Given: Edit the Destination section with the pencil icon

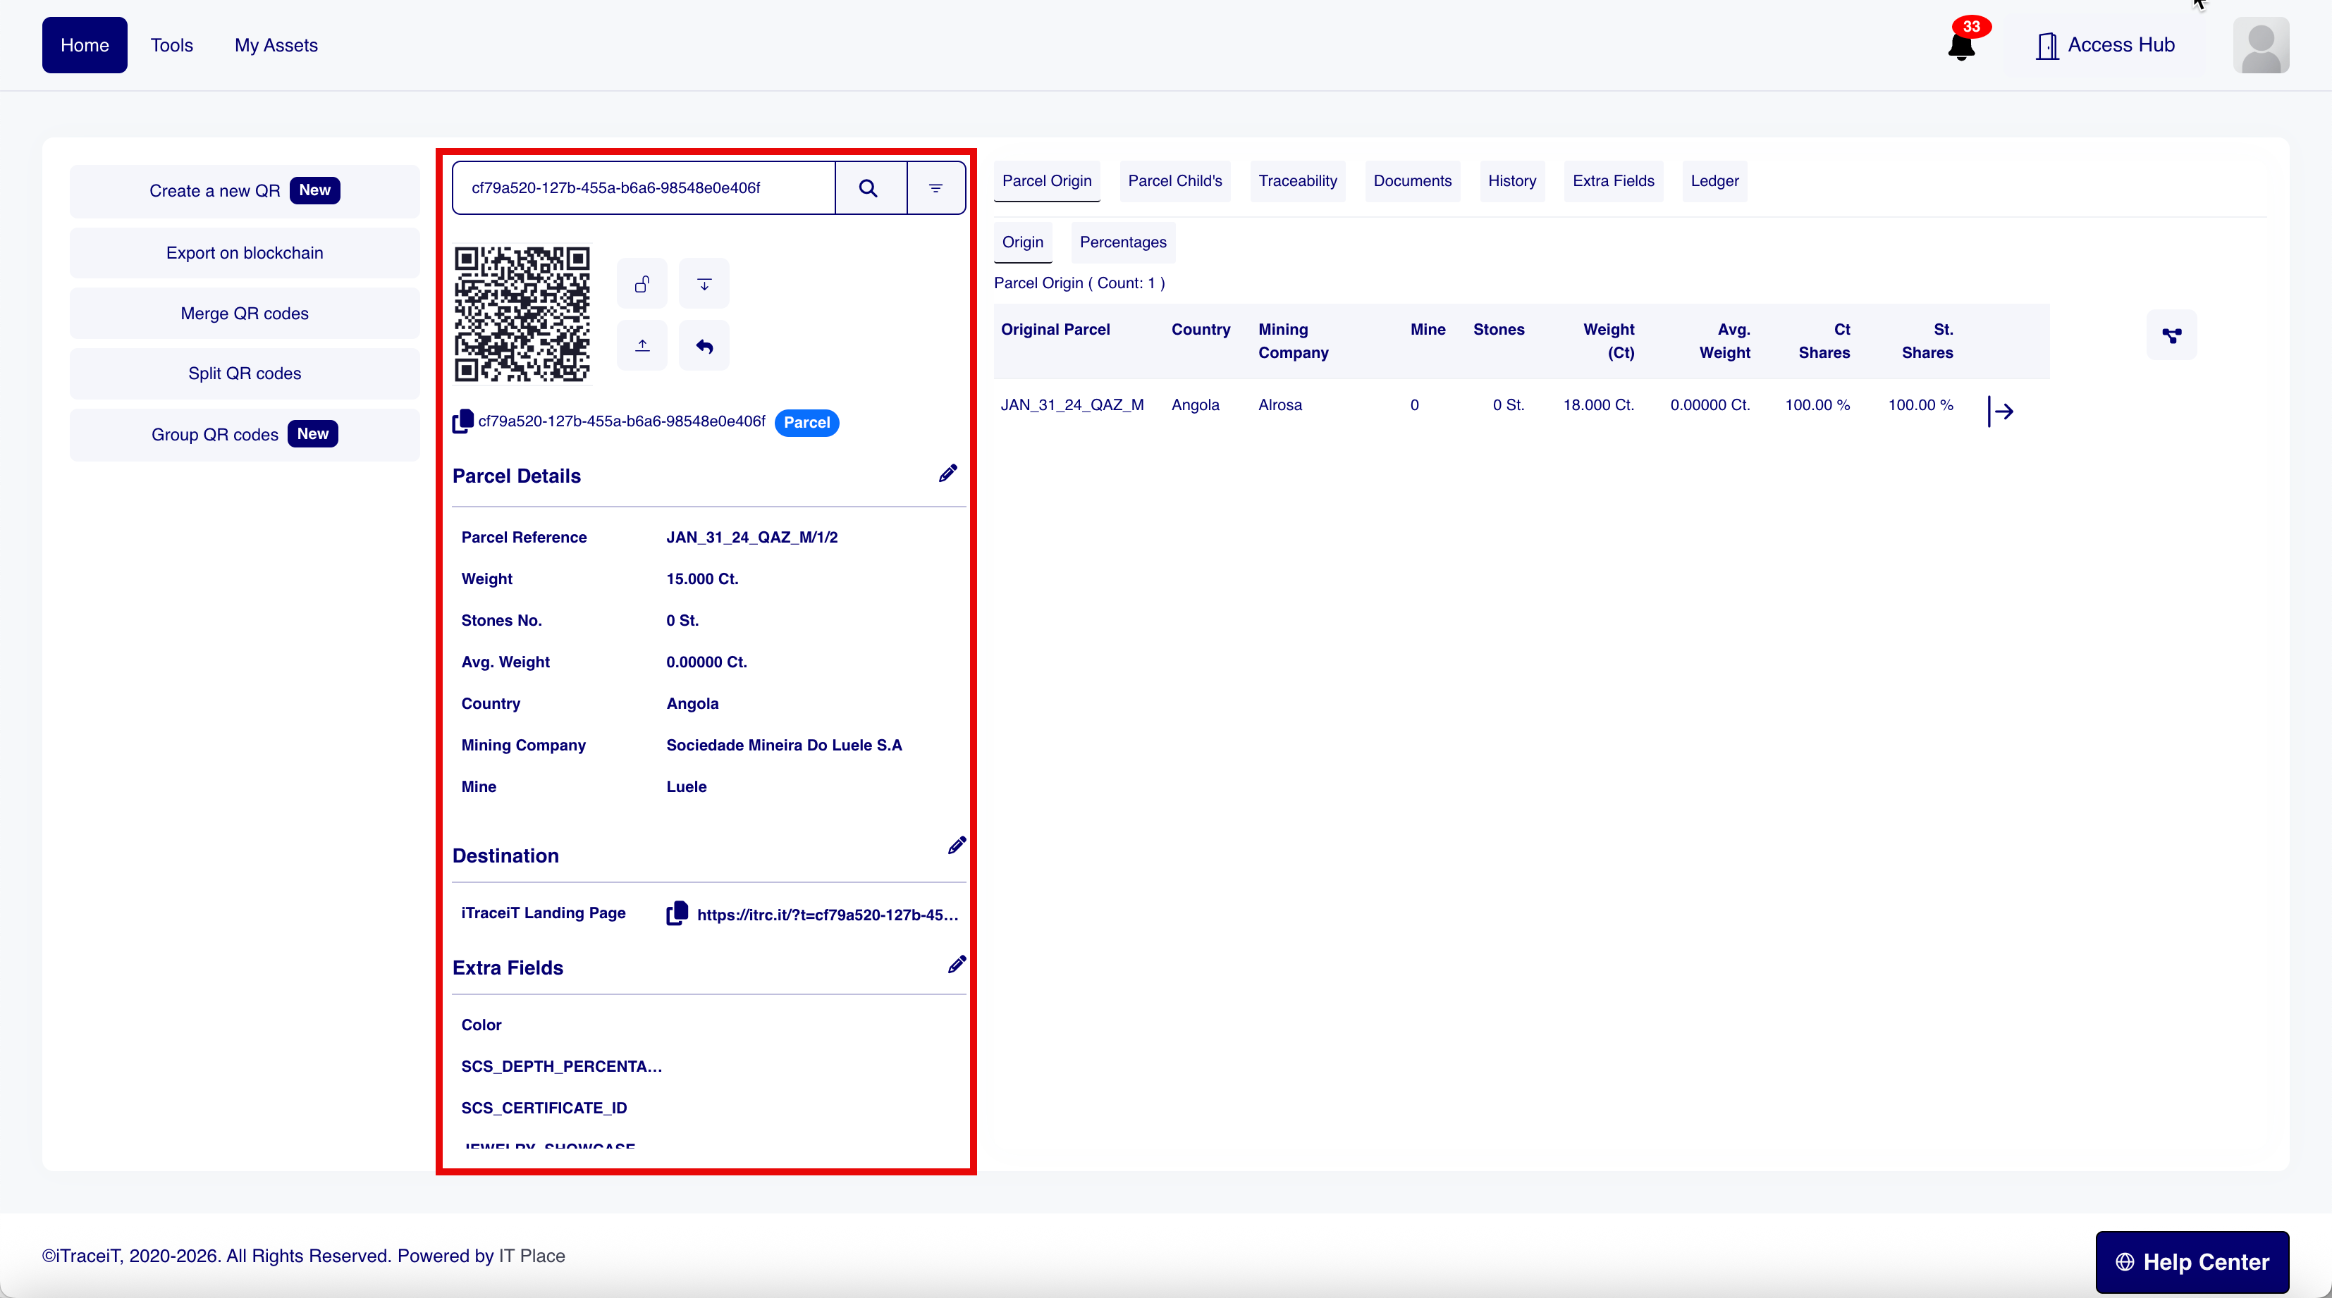Looking at the screenshot, I should coord(956,846).
